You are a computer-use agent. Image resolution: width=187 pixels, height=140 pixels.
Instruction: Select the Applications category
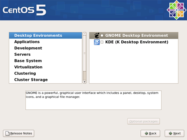coord(46,42)
